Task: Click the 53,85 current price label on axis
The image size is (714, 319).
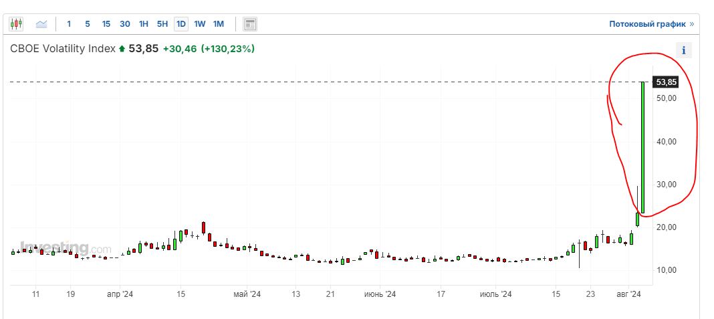Action: (x=666, y=82)
